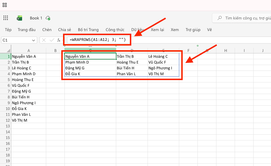The width and height of the screenshot is (271, 166).
Task: Click cell A5 with Hoàng Thu E
Action: 29,80
